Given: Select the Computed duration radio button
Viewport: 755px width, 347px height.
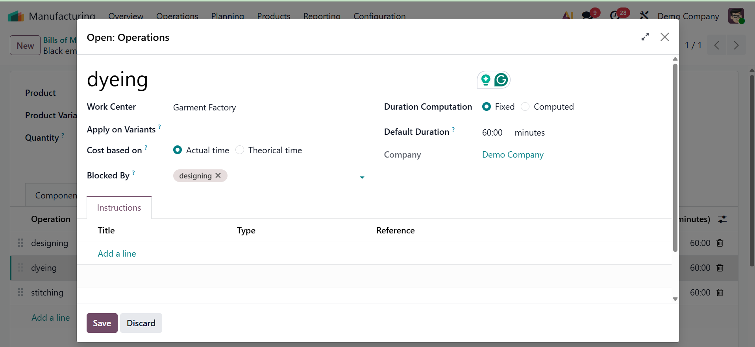Looking at the screenshot, I should click(525, 107).
